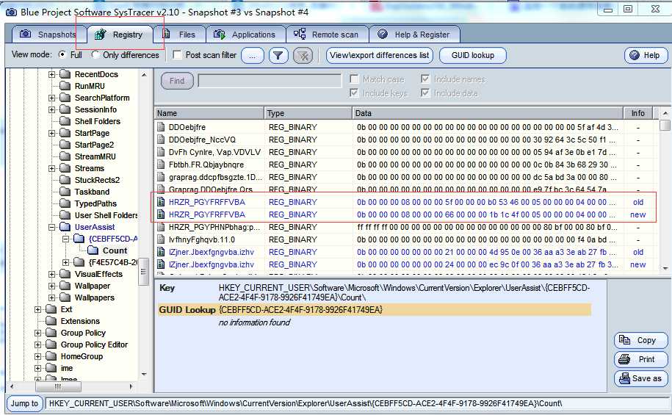The height and width of the screenshot is (415, 672).
Task: Expand the VisualEffects tree node
Action: click(x=52, y=275)
